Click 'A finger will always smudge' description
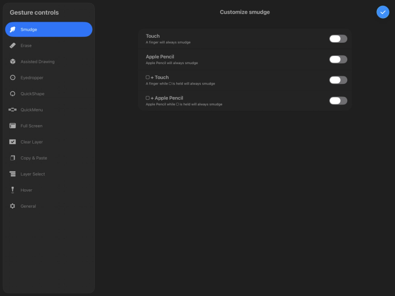This screenshot has width=395, height=296. click(168, 42)
